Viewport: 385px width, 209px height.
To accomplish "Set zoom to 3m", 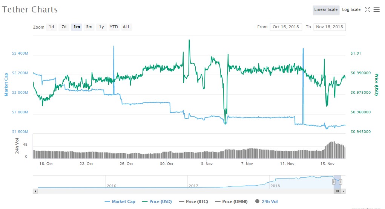I will 89,27.
